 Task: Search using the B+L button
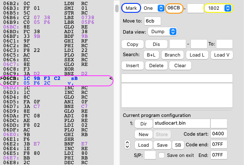coord(151,55)
